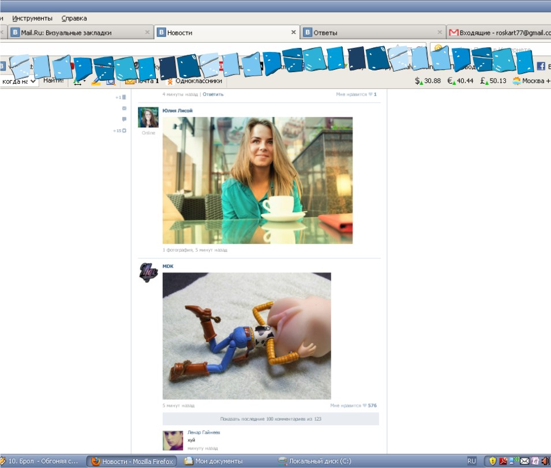
Task: Click 'Показать последние 100 комментариев из 123'
Action: click(271, 419)
